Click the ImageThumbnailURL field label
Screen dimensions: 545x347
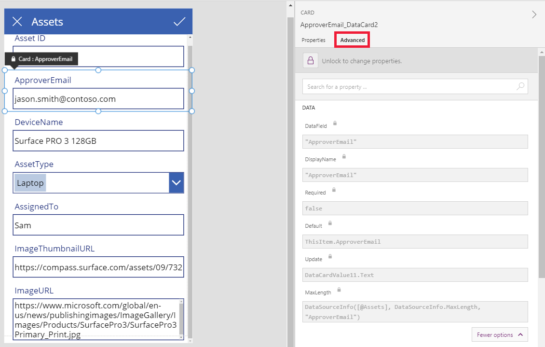coord(54,249)
